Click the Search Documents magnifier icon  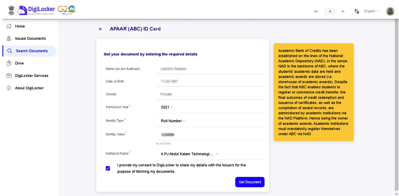pos(10,51)
